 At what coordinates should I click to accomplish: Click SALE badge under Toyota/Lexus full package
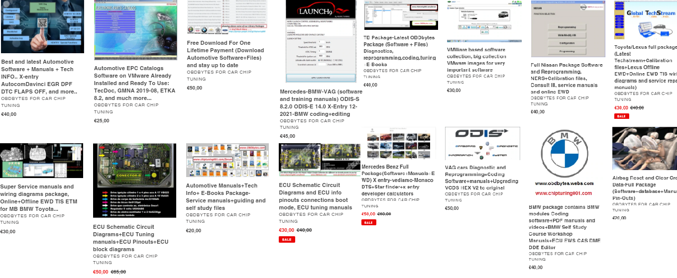click(x=621, y=116)
